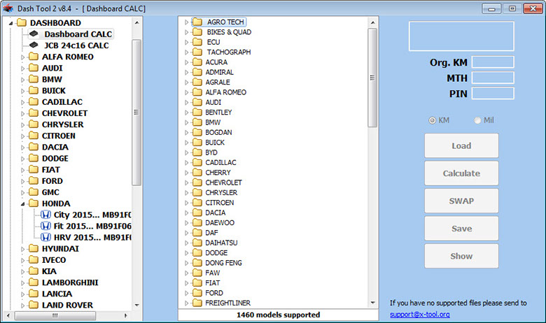Click the Honda logo icon beside HRV 2015
The image size is (546, 323).
click(x=46, y=237)
